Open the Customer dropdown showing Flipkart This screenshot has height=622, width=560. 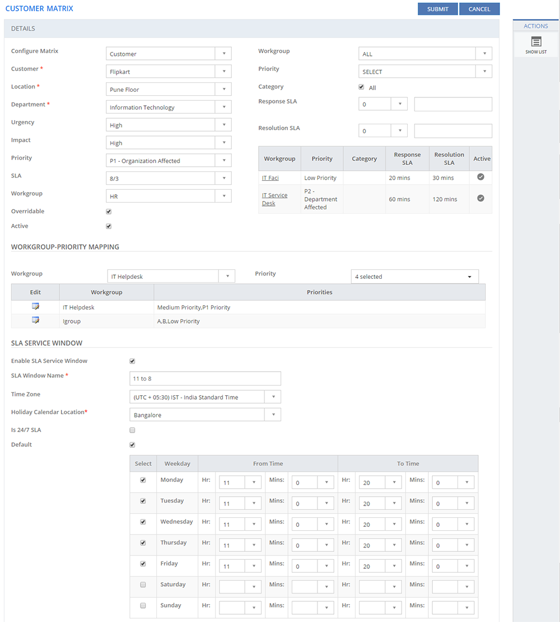(x=169, y=72)
